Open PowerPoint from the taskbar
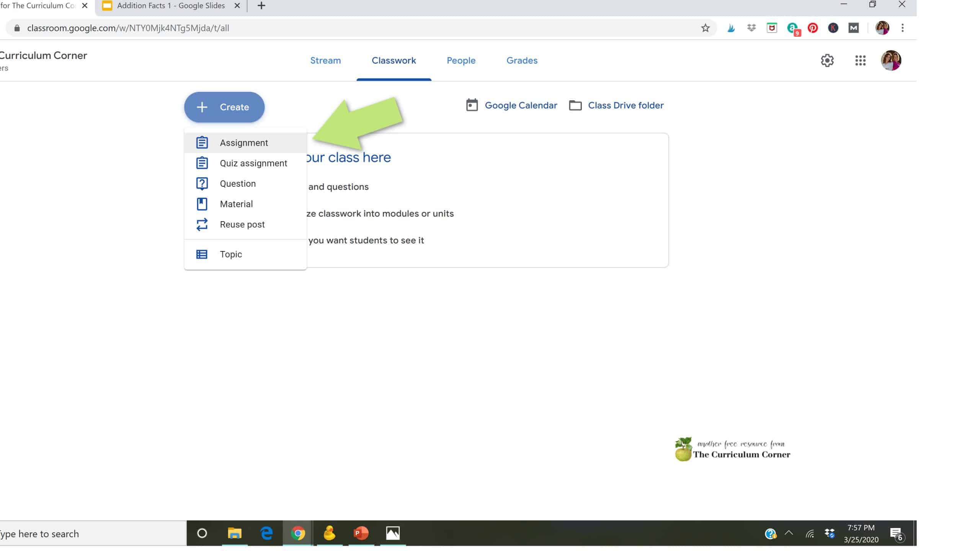Image resolution: width=980 pixels, height=551 pixels. point(361,533)
